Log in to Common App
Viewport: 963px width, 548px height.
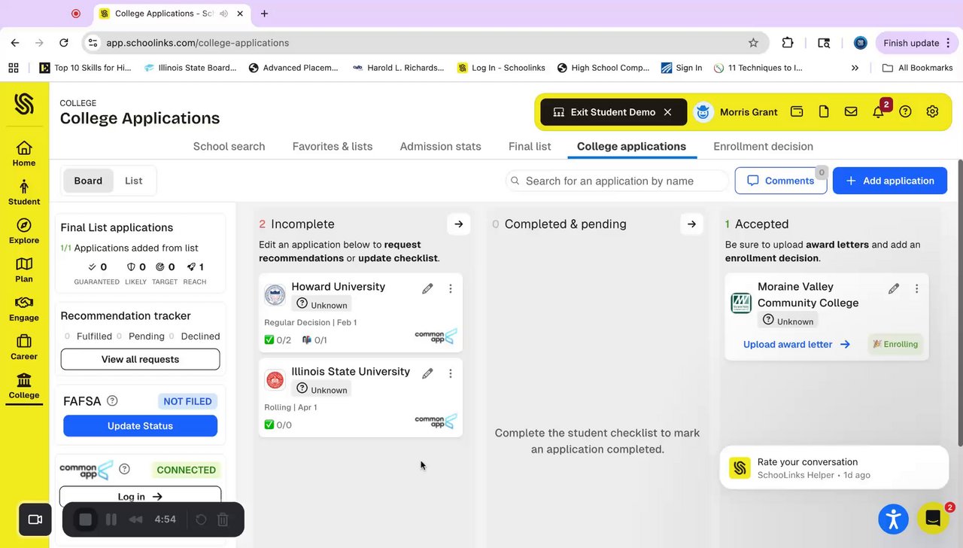[140, 496]
